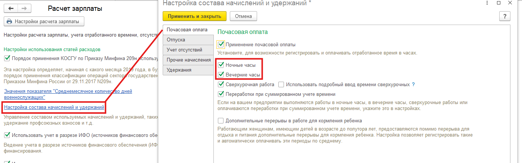Viewport: 522px width, 163px height.
Task: Maximize the settings dialog window
Action: click(x=499, y=3)
